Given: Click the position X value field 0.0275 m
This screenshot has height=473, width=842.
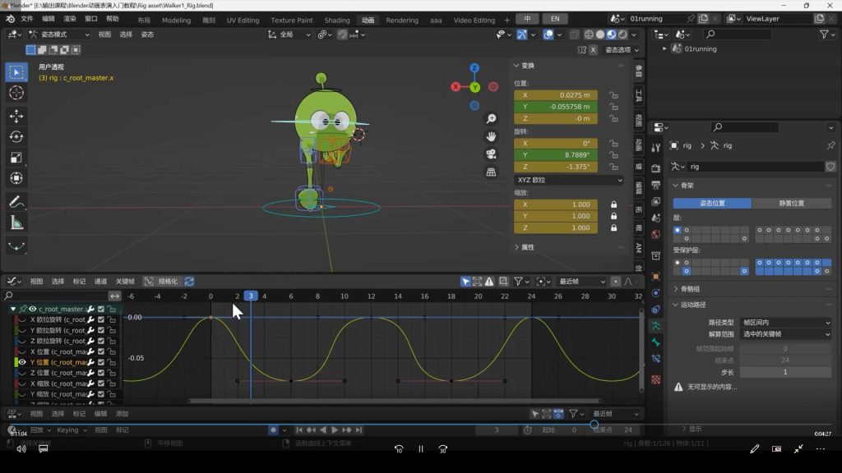Looking at the screenshot, I should point(556,95).
